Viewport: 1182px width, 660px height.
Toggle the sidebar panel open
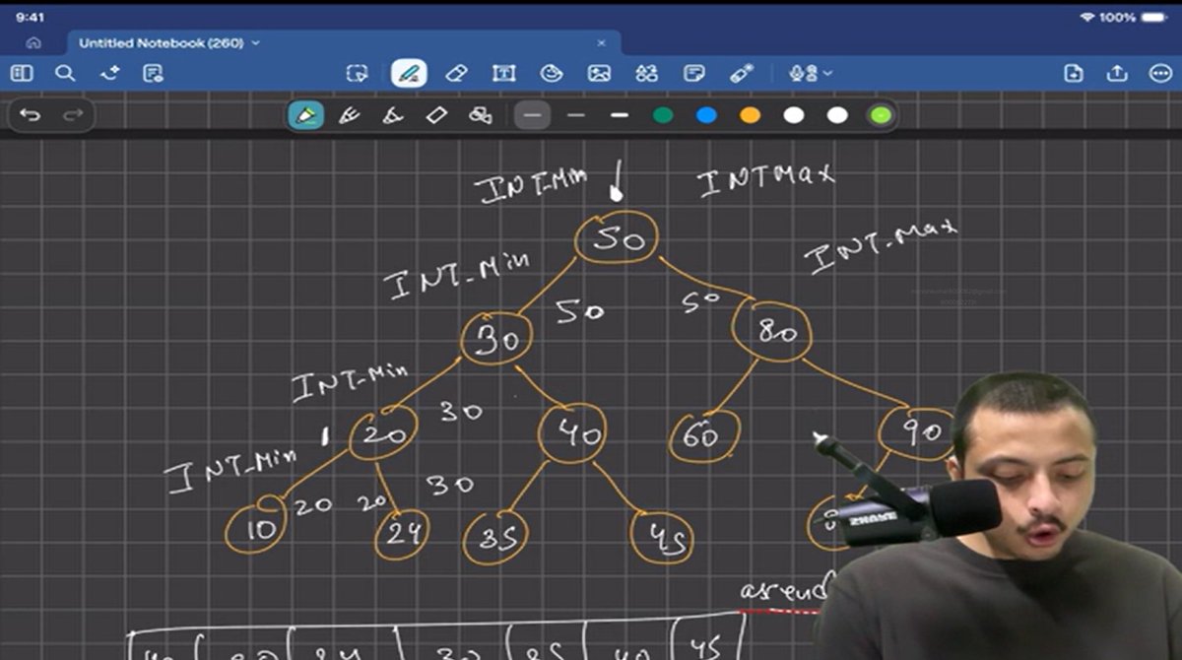tap(24, 72)
